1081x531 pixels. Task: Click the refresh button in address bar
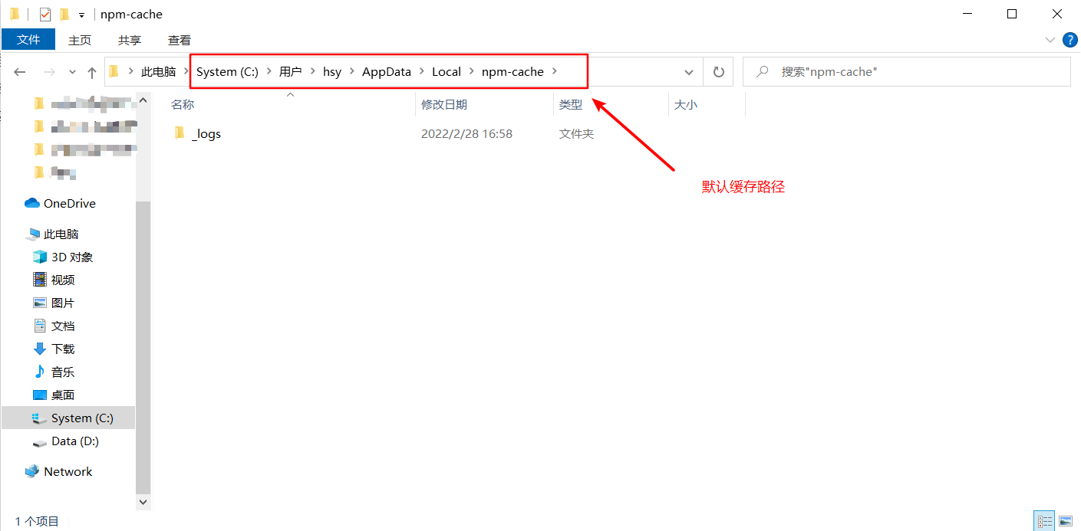719,72
